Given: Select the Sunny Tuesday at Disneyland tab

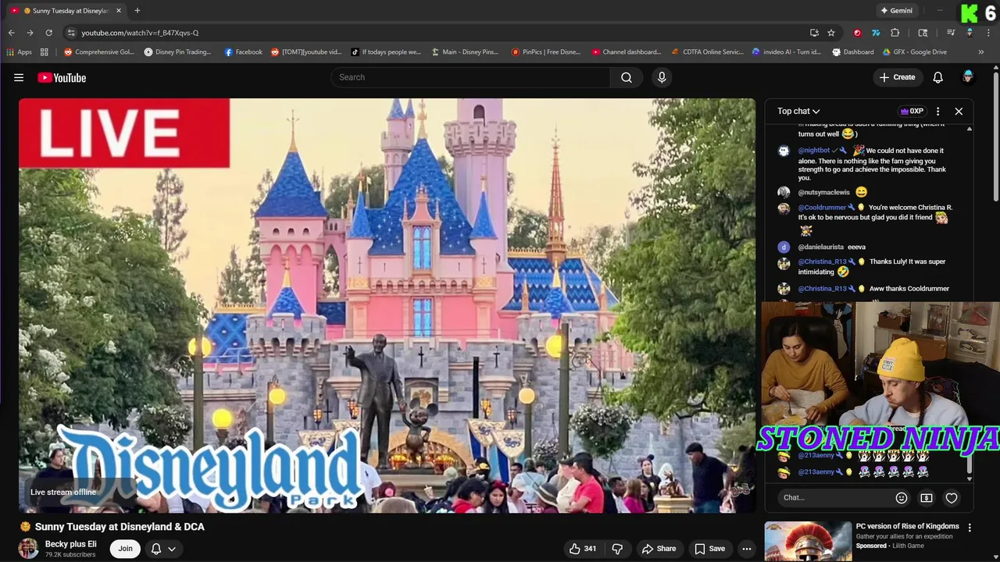Looking at the screenshot, I should [66, 10].
